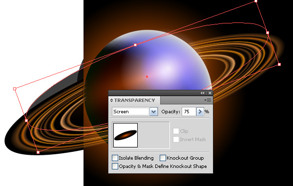Click the Screen blending mode field
The width and height of the screenshot is (293, 186).
131,112
